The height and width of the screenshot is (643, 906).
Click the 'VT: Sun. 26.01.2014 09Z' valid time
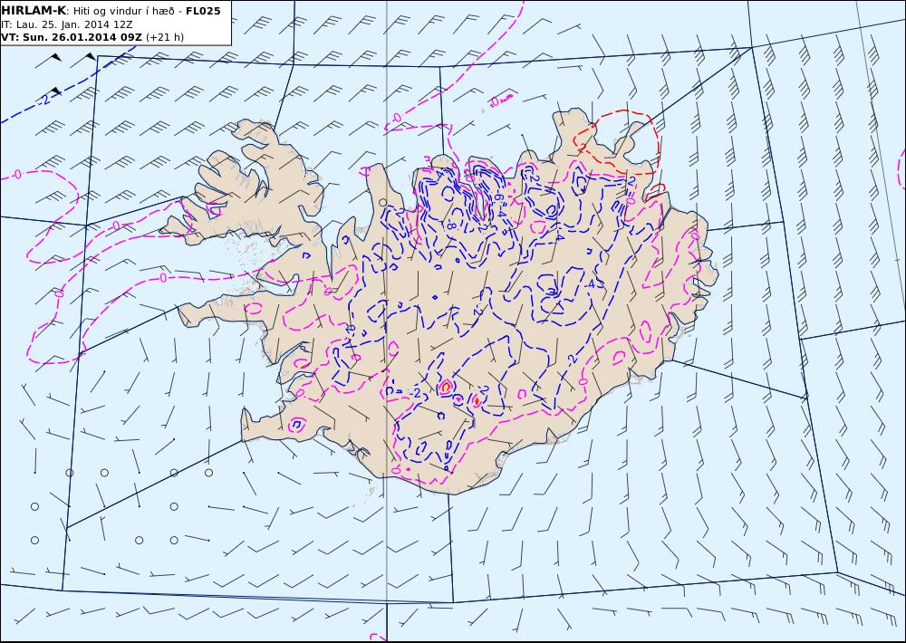[x=72, y=37]
